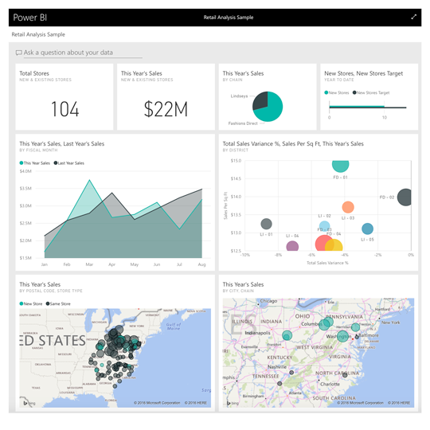The width and height of the screenshot is (430, 430).
Task: Select the blue LI - 05 bubble
Action: pyautogui.click(x=367, y=229)
